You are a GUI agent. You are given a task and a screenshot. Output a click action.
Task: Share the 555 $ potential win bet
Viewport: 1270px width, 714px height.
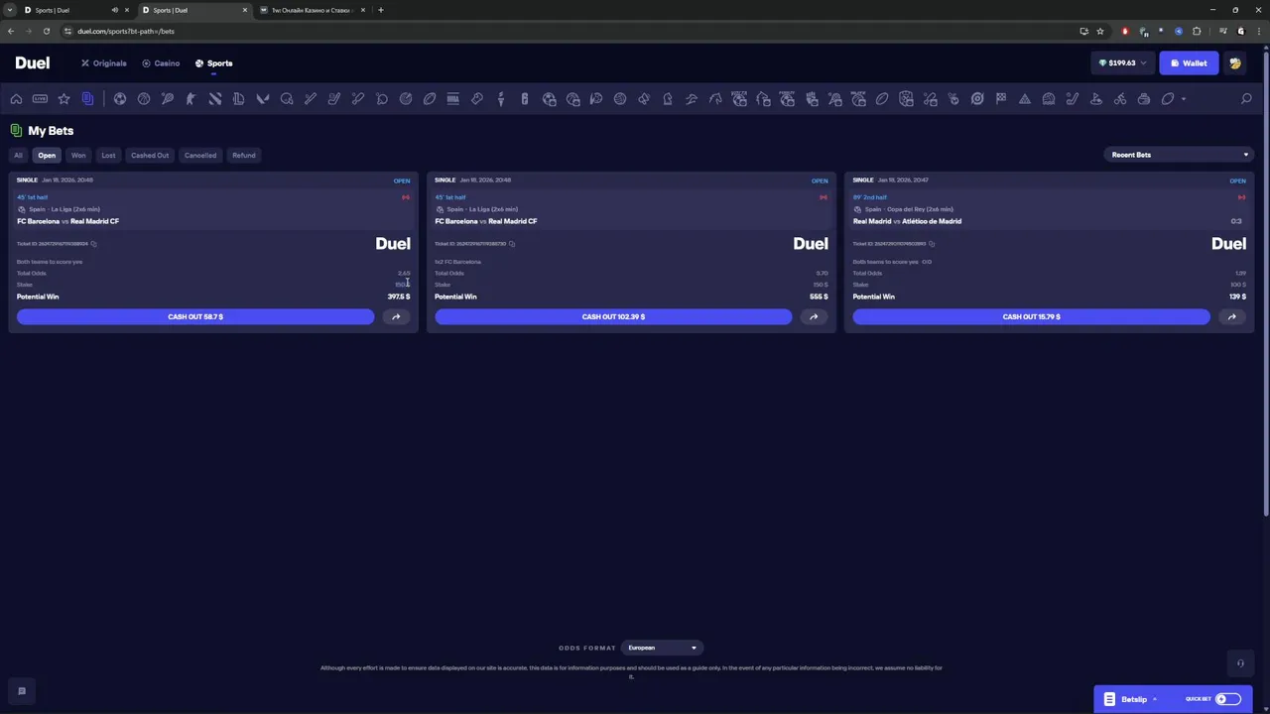coord(814,317)
